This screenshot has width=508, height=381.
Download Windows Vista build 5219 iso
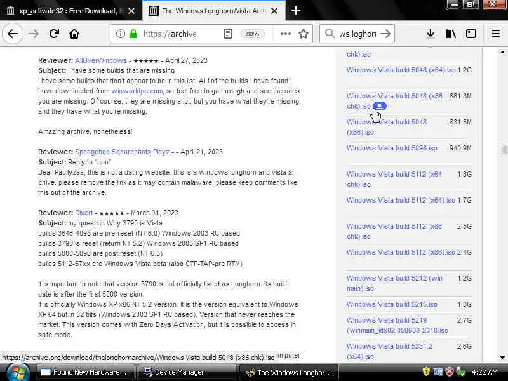pos(398,325)
